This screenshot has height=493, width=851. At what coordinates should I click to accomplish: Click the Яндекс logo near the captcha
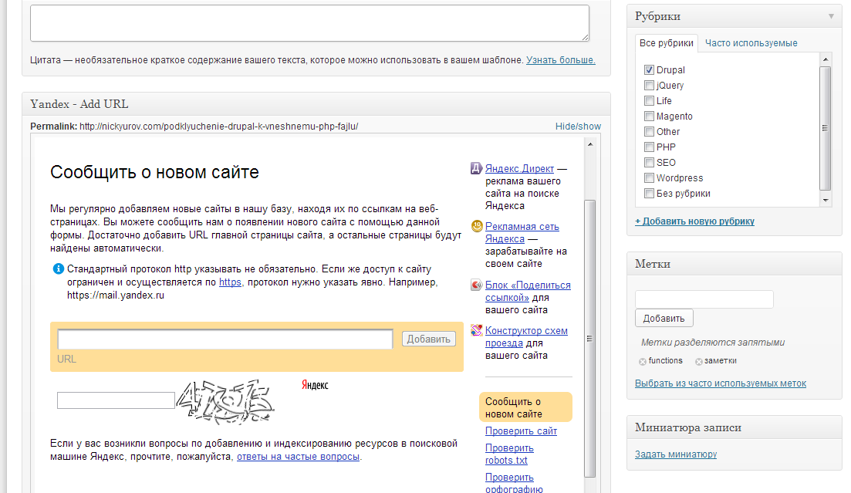315,386
